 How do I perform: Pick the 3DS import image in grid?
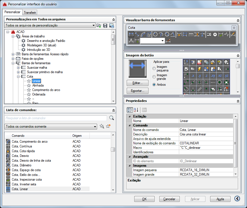(x=193, y=63)
